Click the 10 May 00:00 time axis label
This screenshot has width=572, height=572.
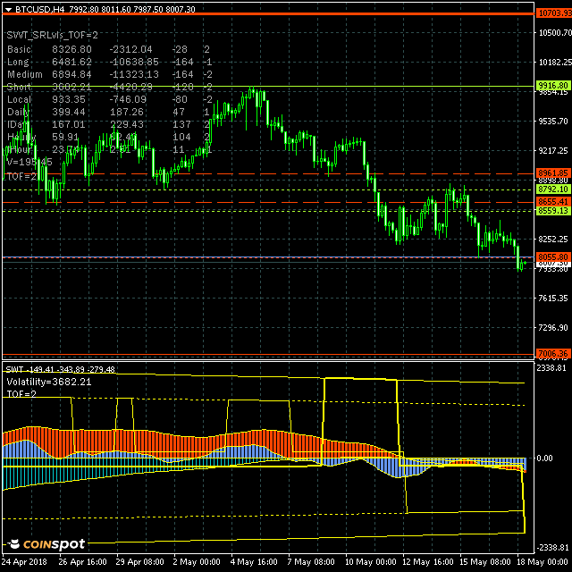tap(373, 562)
